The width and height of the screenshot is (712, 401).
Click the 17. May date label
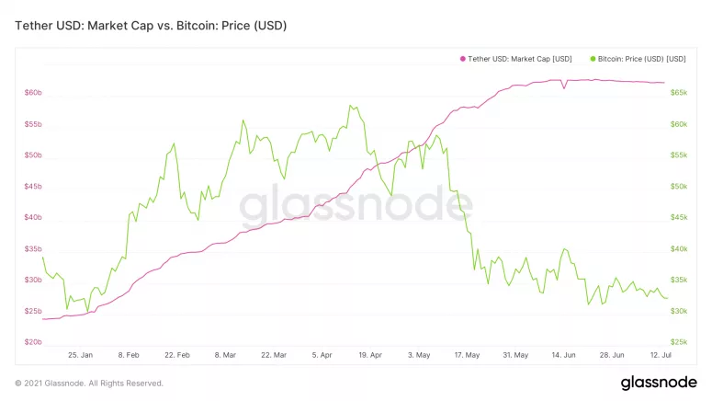pyautogui.click(x=467, y=355)
